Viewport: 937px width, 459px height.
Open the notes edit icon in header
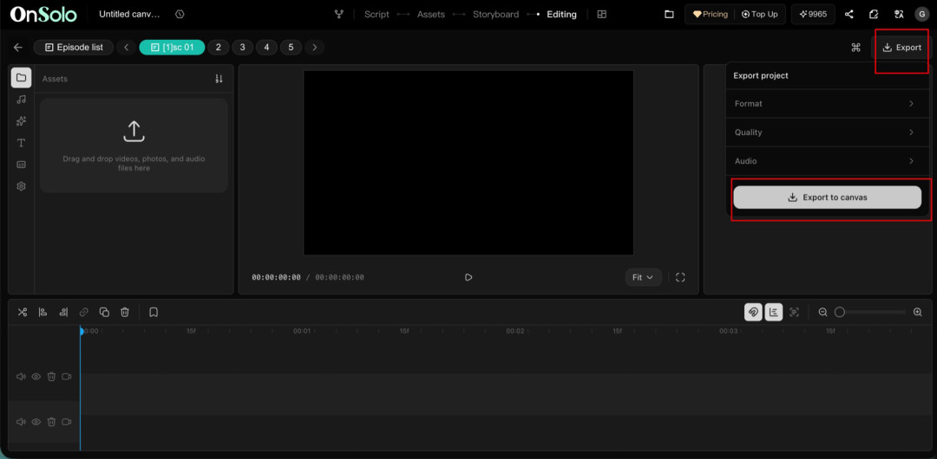(874, 15)
